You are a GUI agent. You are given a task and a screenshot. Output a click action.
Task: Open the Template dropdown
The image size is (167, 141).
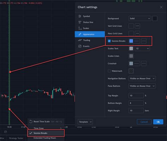click(x=85, y=122)
